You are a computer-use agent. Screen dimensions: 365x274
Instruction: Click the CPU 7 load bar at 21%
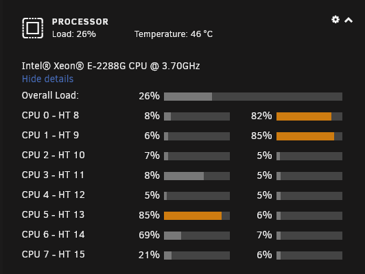tap(197, 256)
